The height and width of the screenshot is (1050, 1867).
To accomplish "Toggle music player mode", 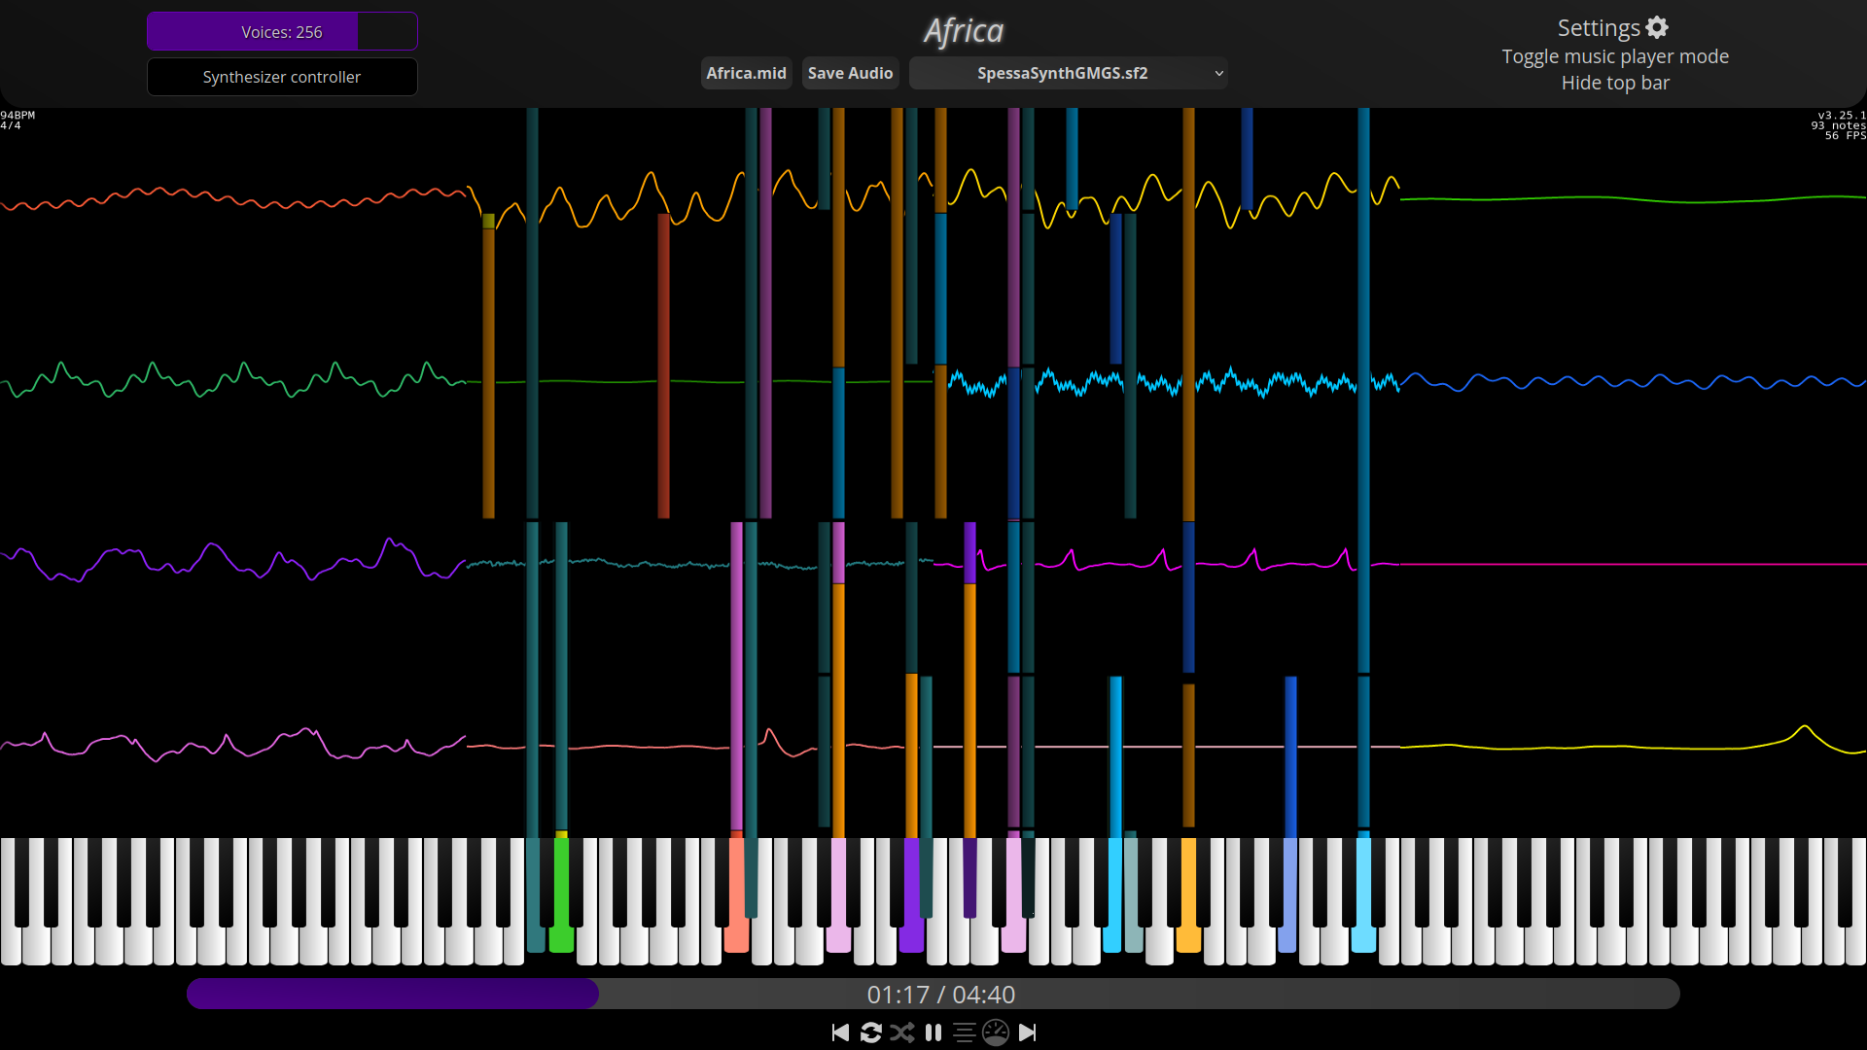I will coord(1614,56).
